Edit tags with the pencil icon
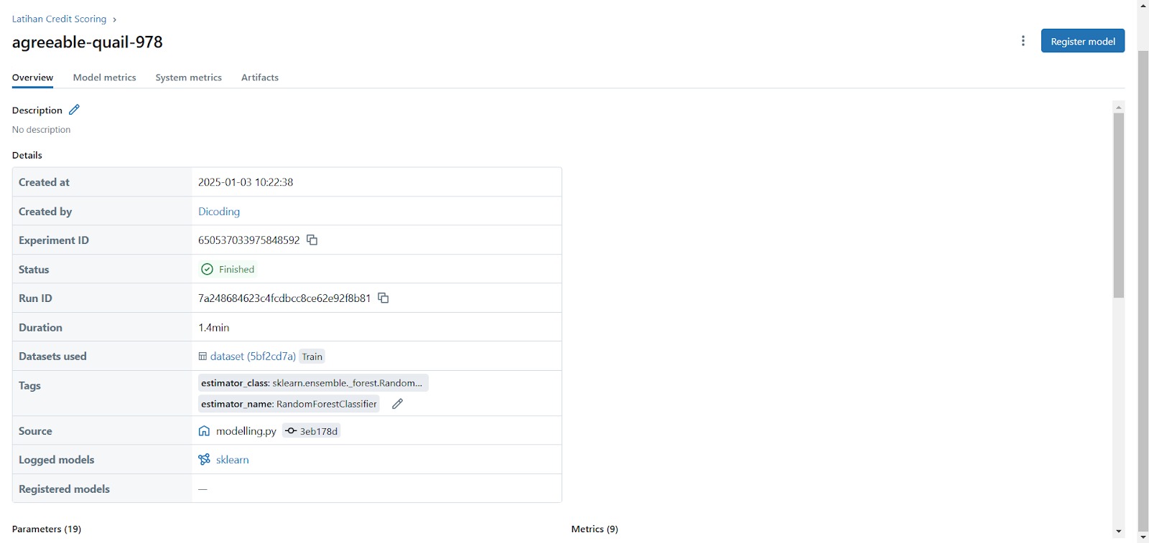1149x543 pixels. (397, 404)
